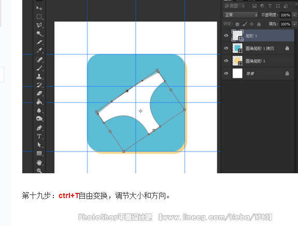Image resolution: width=298 pixels, height=226 pixels.
Task: Select the Move tool
Action: pos(39,8)
